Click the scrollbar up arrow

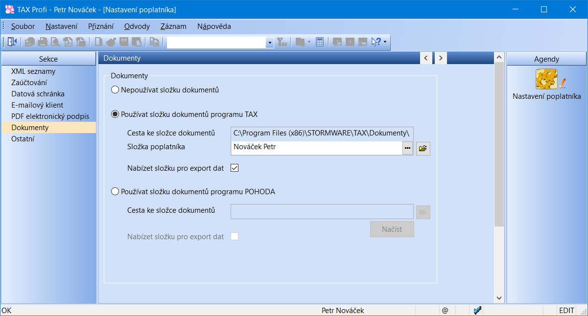(x=499, y=58)
